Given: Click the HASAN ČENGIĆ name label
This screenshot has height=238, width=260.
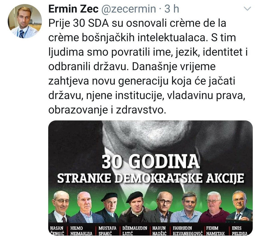Looking at the screenshot, I should click(57, 231).
